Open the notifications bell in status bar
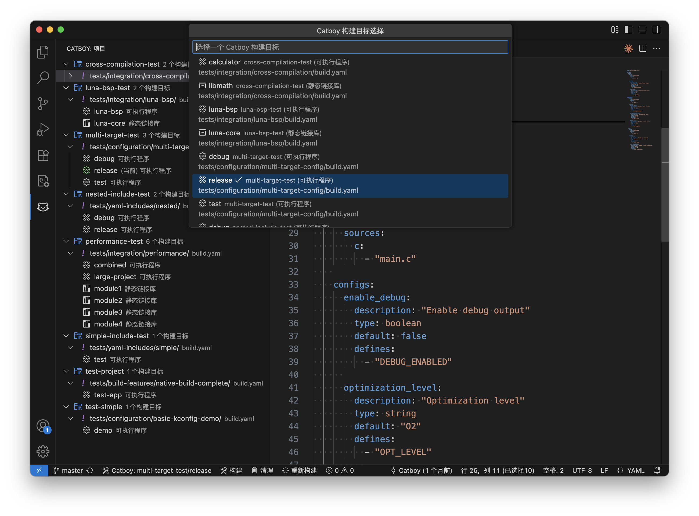Image resolution: width=699 pixels, height=516 pixels. [657, 470]
